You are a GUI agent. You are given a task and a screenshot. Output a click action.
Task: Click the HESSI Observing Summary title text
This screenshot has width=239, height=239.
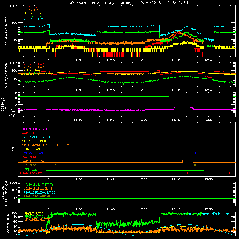pyautogui.click(x=126, y=3)
